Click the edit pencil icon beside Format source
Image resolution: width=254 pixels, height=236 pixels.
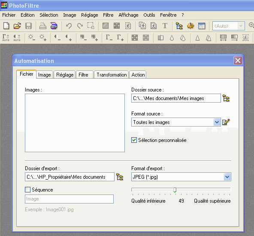point(226,122)
